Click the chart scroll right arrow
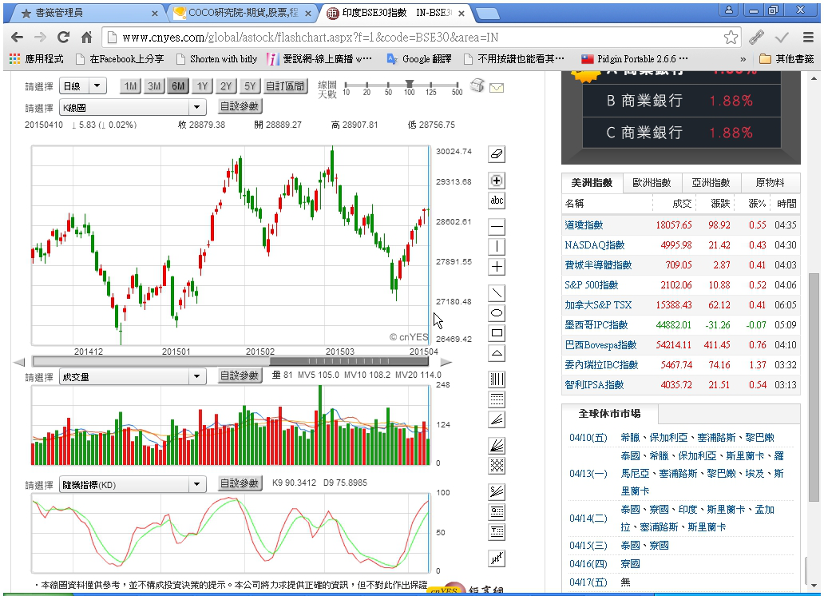The width and height of the screenshot is (824, 596). click(x=446, y=362)
